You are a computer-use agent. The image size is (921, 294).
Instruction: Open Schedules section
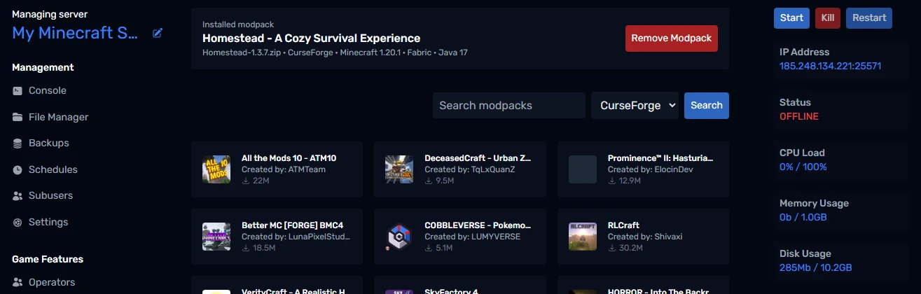click(53, 169)
